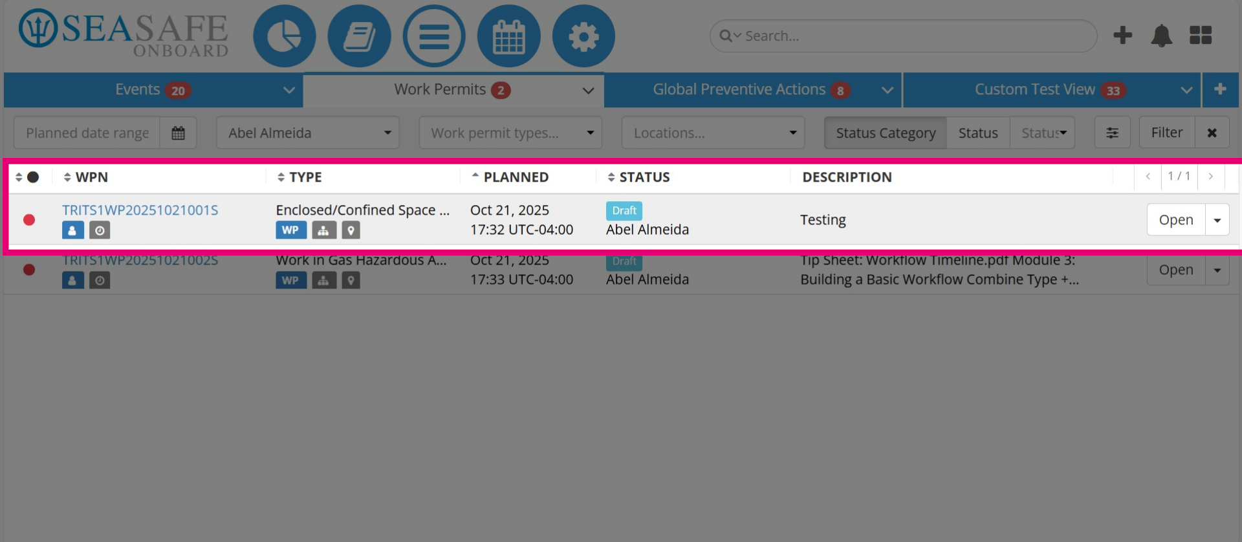This screenshot has height=542, width=1242.
Task: Open the Locations dropdown
Action: click(x=713, y=133)
